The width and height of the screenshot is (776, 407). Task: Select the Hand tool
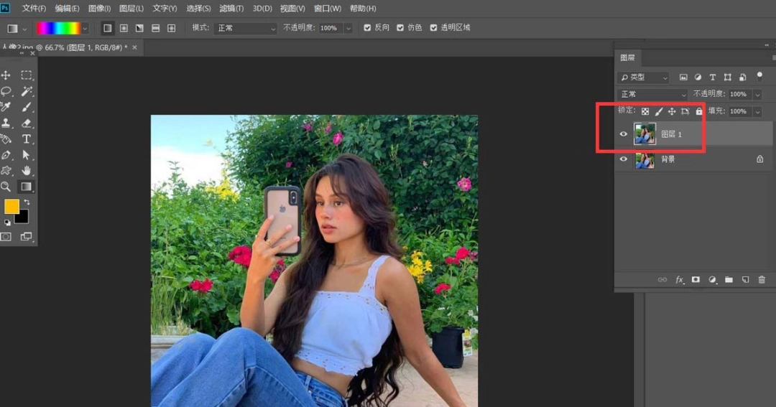[27, 171]
